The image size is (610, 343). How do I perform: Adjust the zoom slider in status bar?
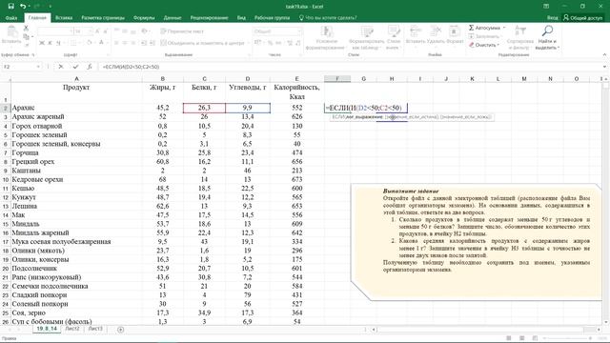567,338
